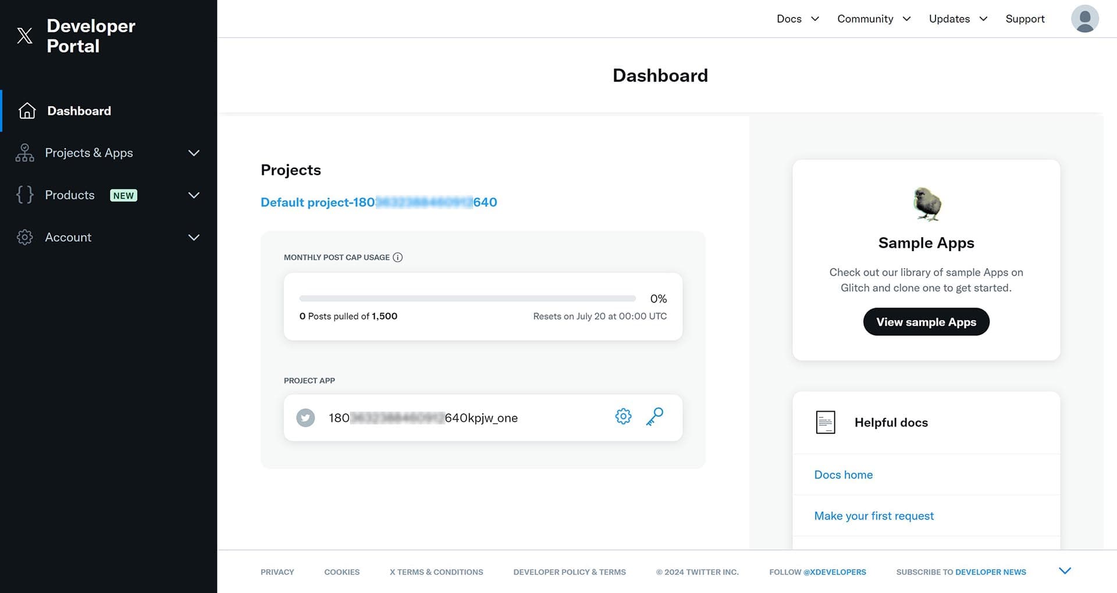Click the profile avatar in the top bar

click(1084, 19)
